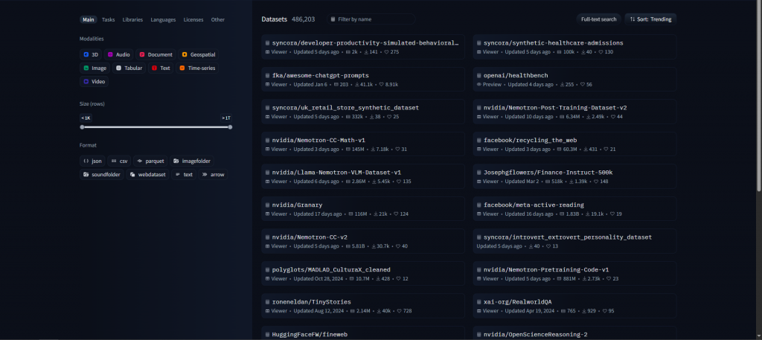Open nvidia/Nemotron-Pretraining-Code-v1 dataset
The width and height of the screenshot is (762, 340).
[x=574, y=274]
